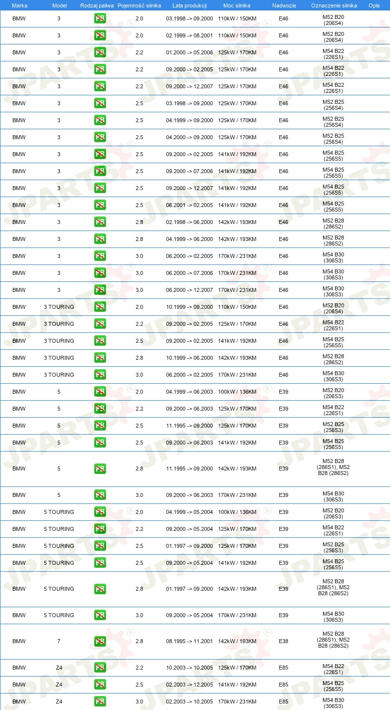
Task: Click the Model column header
Action: 59,5
